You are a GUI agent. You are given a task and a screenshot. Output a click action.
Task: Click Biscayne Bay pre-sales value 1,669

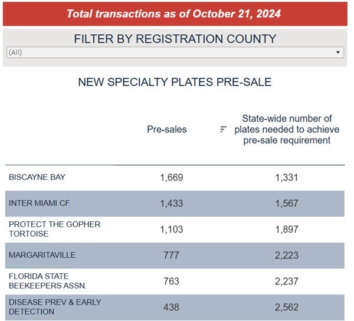point(171,177)
